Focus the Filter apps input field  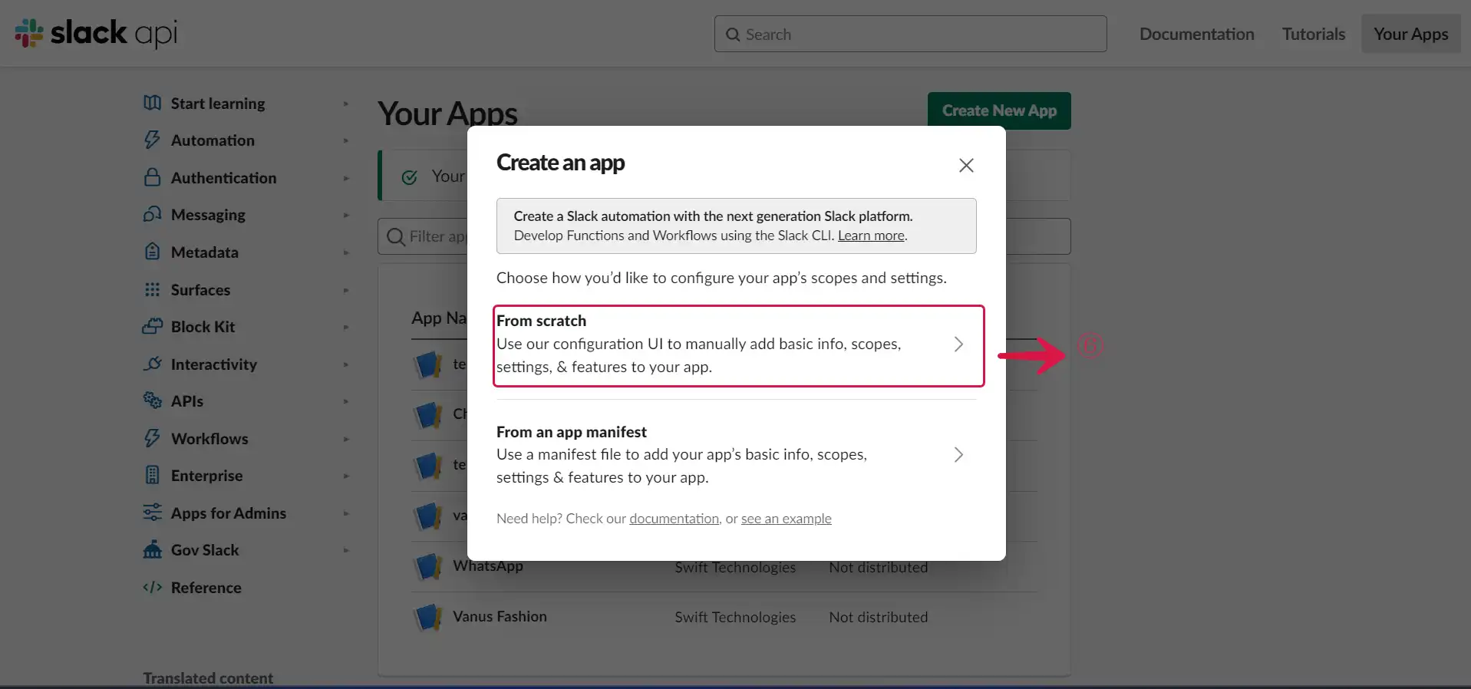coord(724,236)
